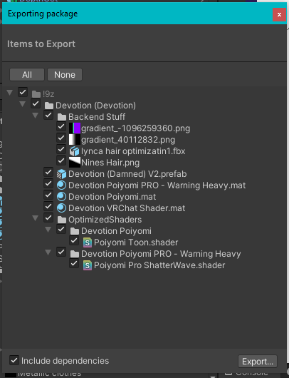Deselect everything with None button
This screenshot has width=289, height=378.
[x=65, y=75]
